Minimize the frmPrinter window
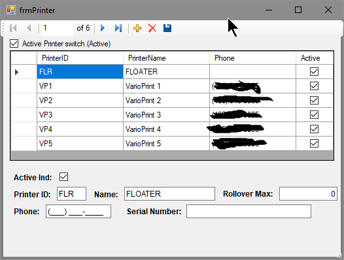The image size is (344, 260). point(269,10)
